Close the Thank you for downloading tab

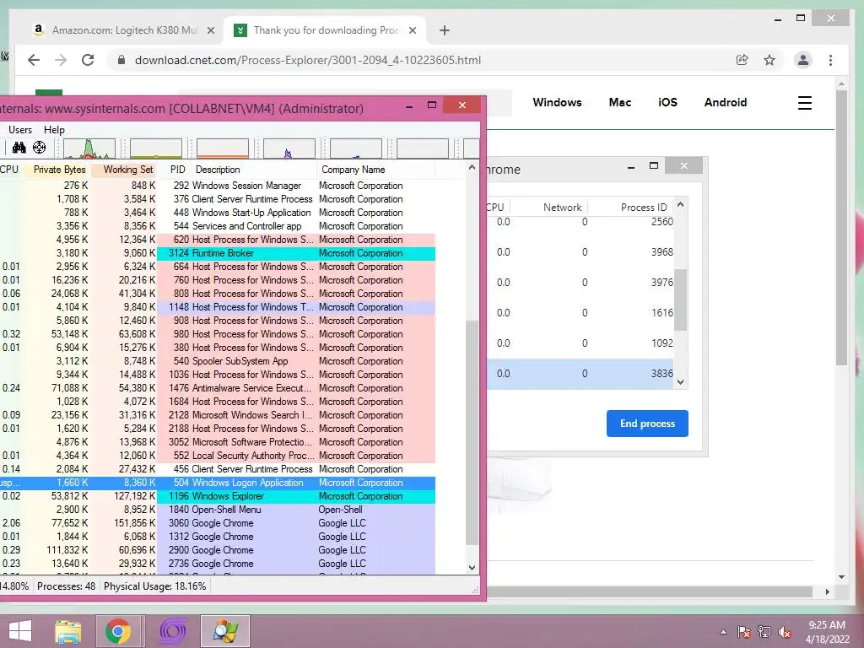click(412, 30)
